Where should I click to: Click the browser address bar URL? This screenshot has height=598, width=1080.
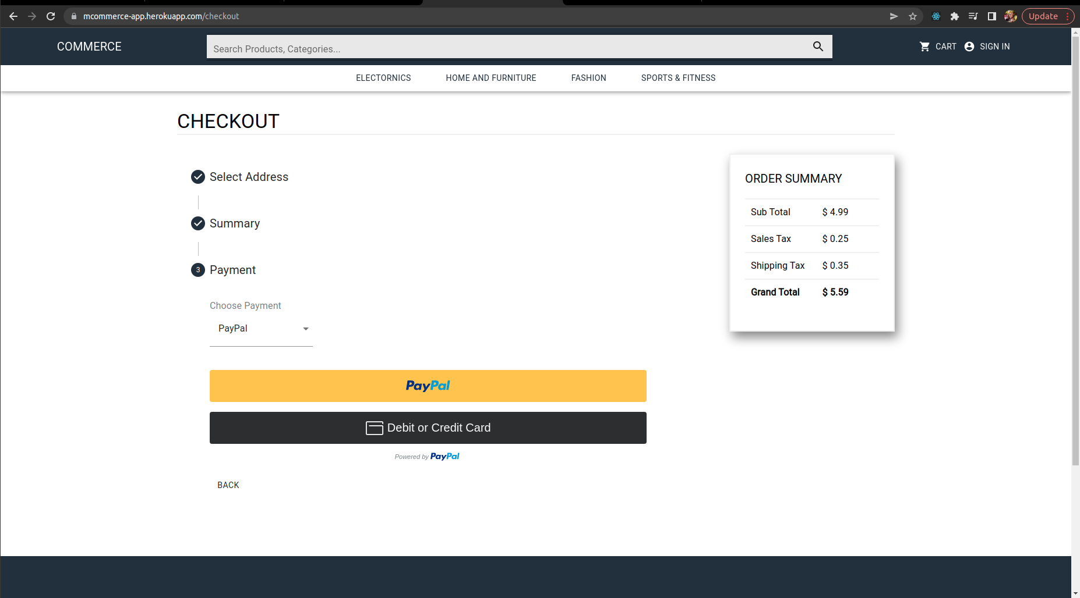pos(161,16)
